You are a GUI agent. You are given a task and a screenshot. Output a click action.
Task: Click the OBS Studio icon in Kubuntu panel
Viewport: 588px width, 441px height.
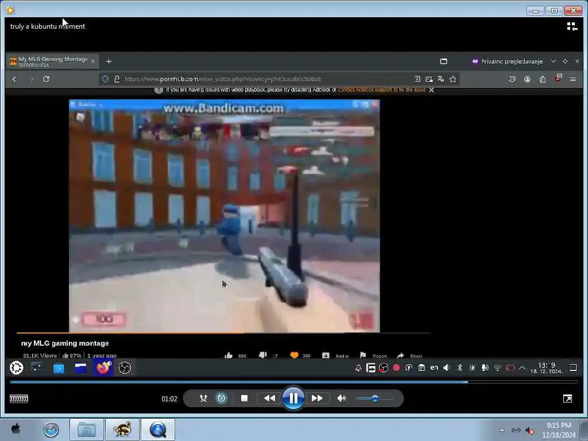pos(125,368)
